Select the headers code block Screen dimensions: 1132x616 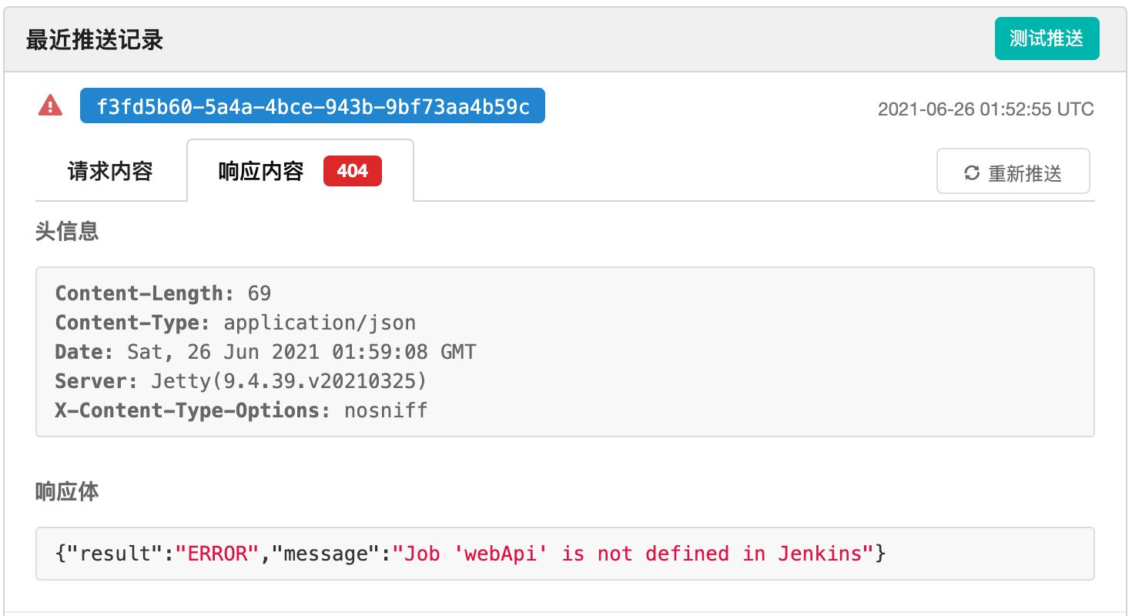(564, 352)
